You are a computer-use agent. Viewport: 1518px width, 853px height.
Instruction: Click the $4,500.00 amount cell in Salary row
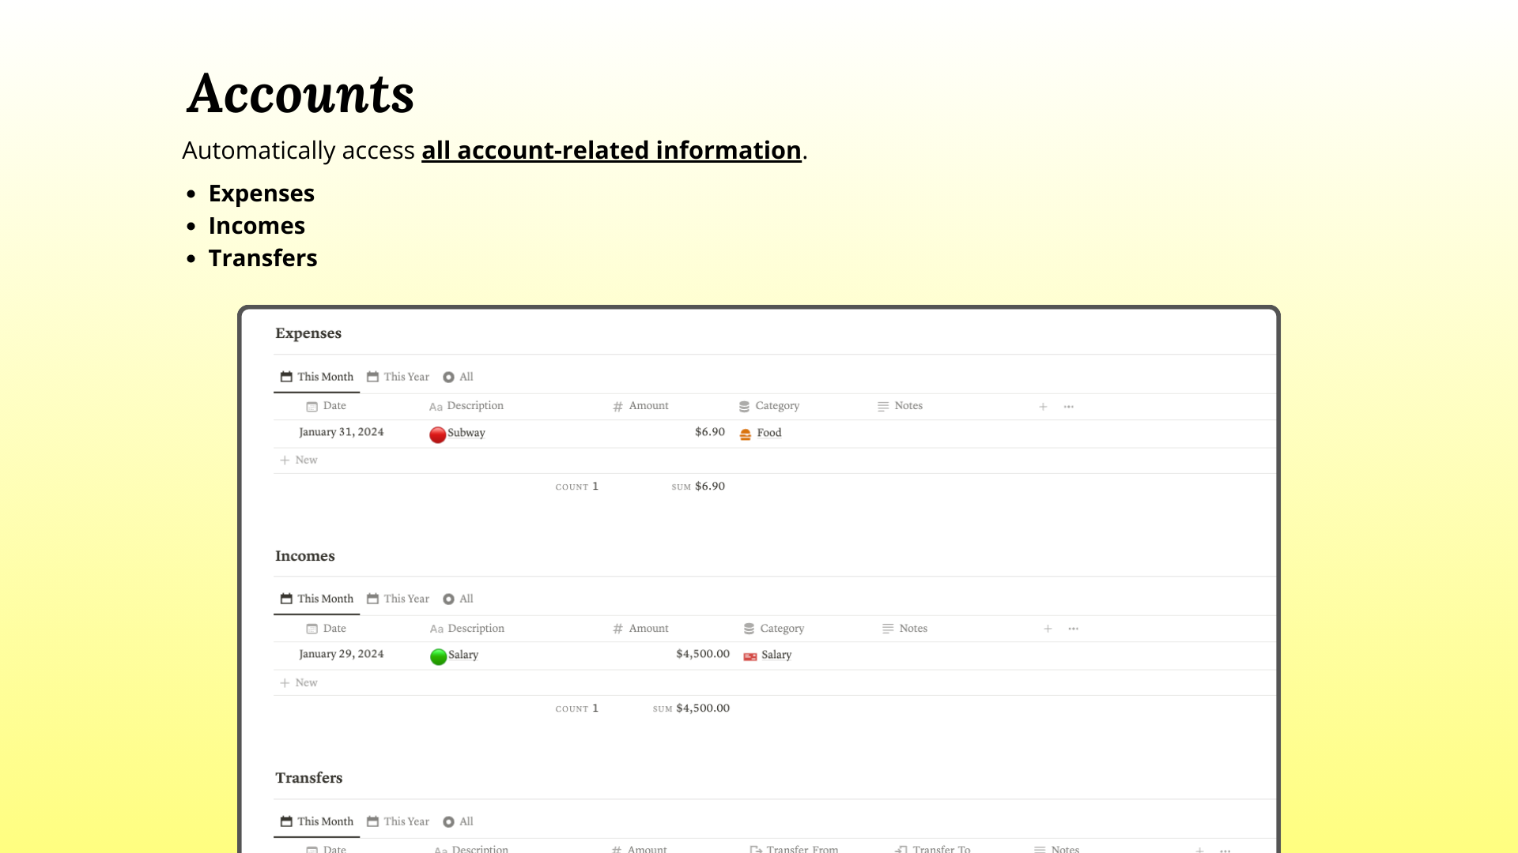703,654
